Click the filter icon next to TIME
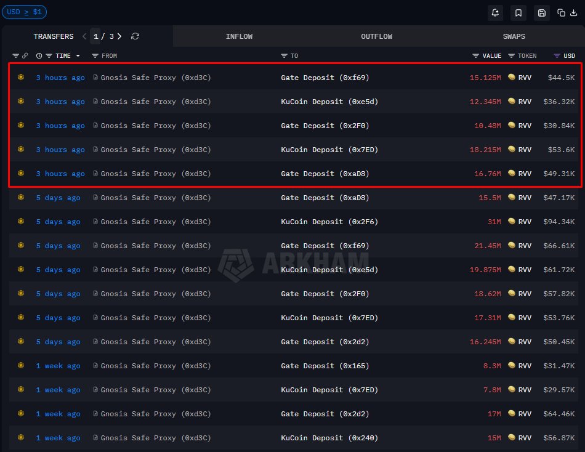 (49, 55)
